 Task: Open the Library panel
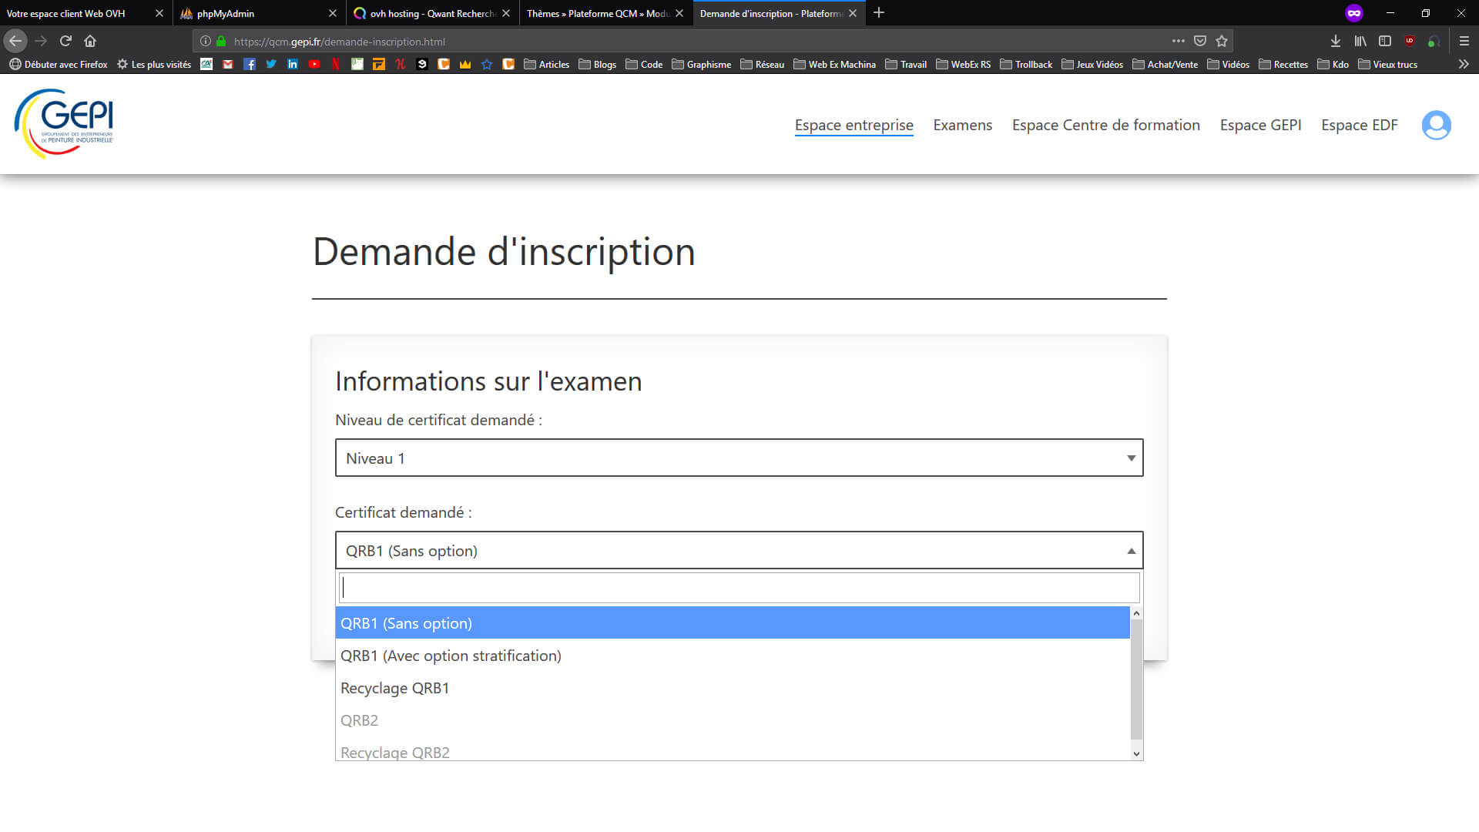click(x=1360, y=41)
